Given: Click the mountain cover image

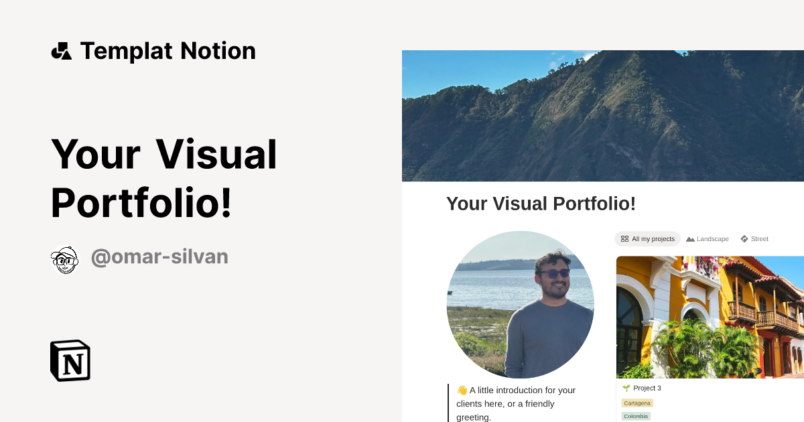Looking at the screenshot, I should coord(603,115).
